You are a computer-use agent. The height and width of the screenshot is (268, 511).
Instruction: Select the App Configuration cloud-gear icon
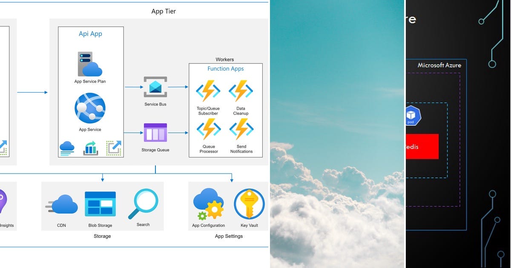208,205
